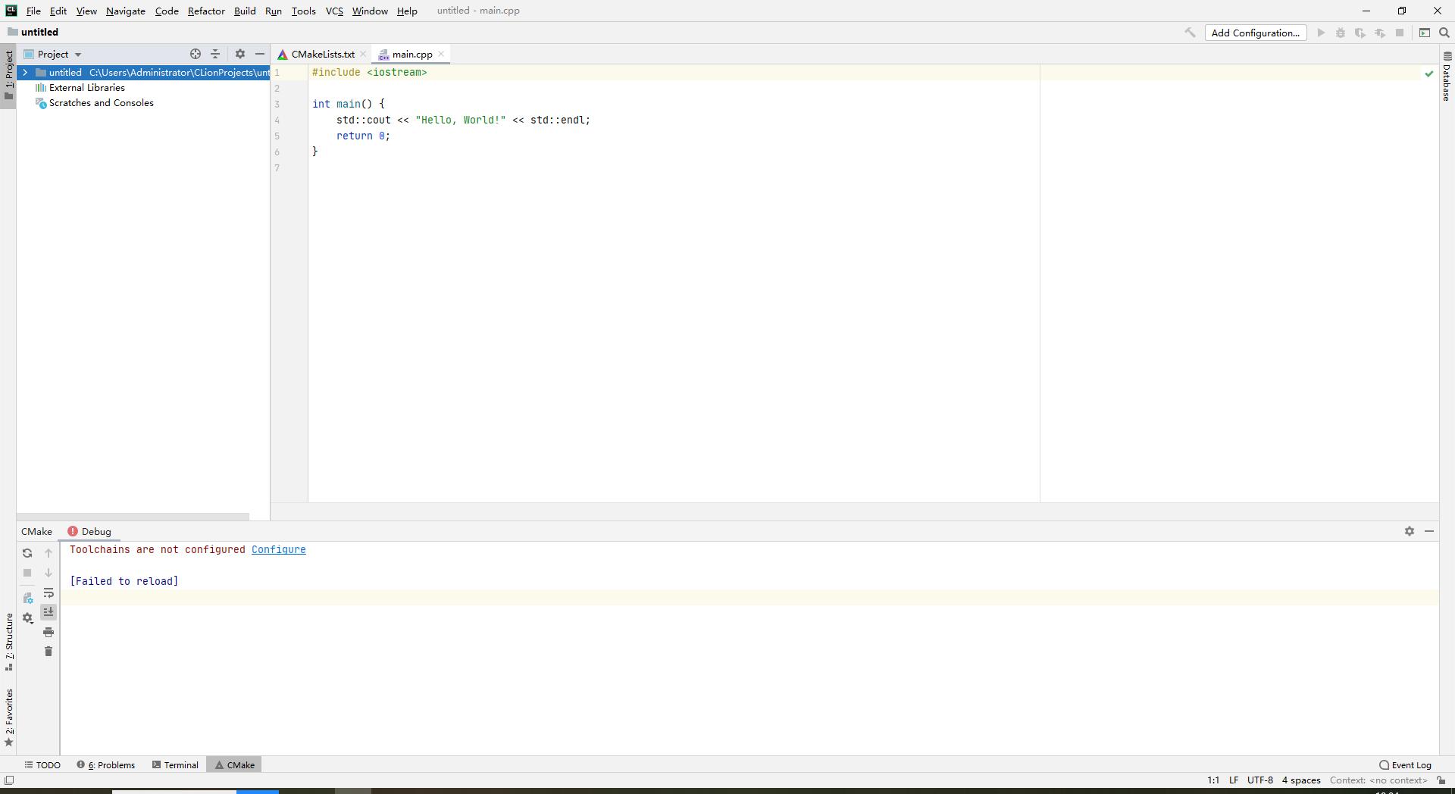
Task: Reload CMake project icon
Action: pos(27,553)
